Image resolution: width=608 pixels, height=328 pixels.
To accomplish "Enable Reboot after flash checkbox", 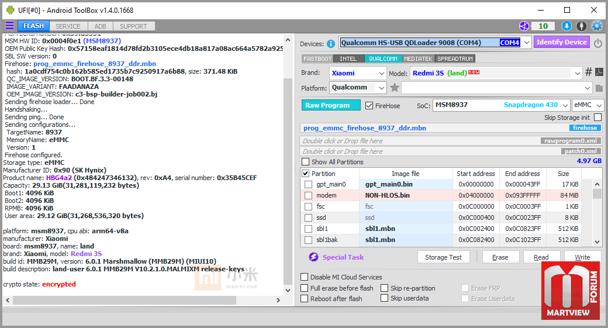I will click(x=305, y=299).
